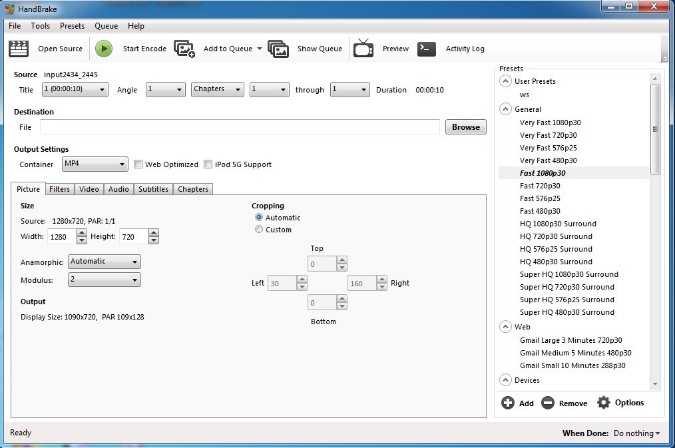Click the Remove preset minus icon
Viewport: 675px width, 448px height.
coord(548,403)
